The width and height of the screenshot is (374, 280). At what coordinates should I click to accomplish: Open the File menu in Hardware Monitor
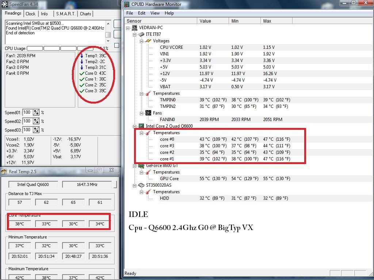(130, 13)
